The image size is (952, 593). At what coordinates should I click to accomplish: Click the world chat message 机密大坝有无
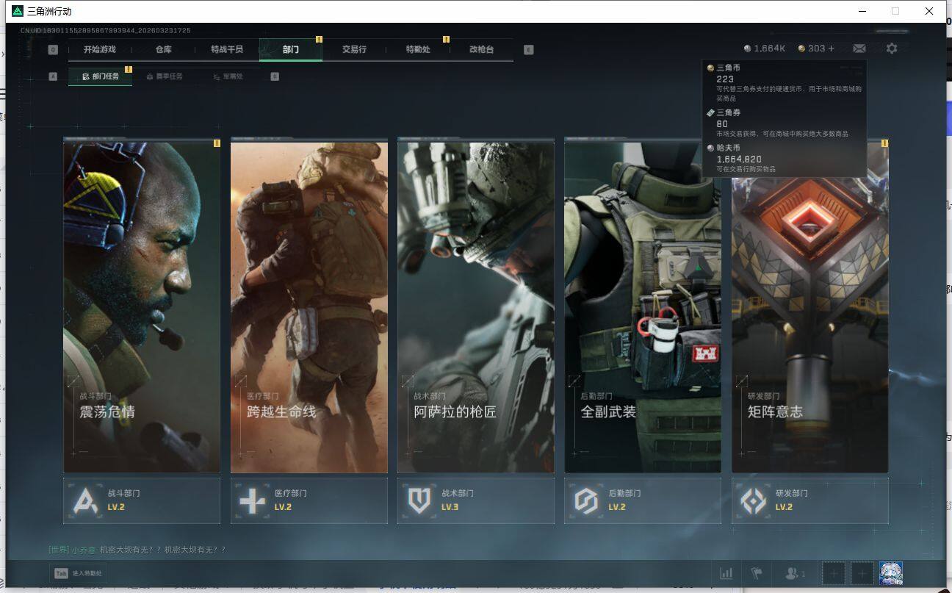[162, 550]
